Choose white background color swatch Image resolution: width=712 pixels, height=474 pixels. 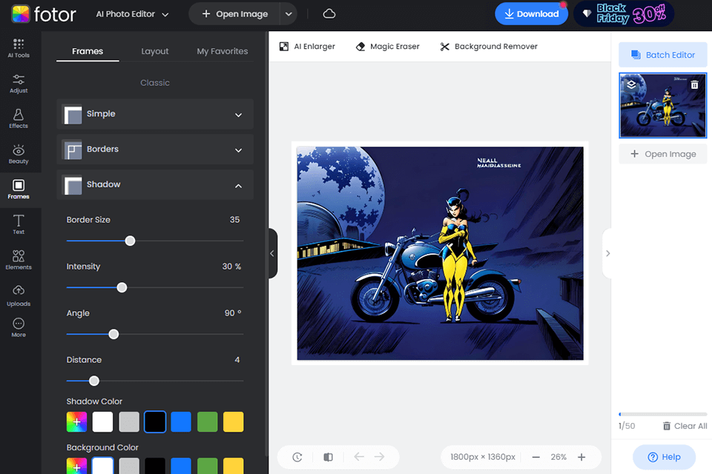pos(102,466)
